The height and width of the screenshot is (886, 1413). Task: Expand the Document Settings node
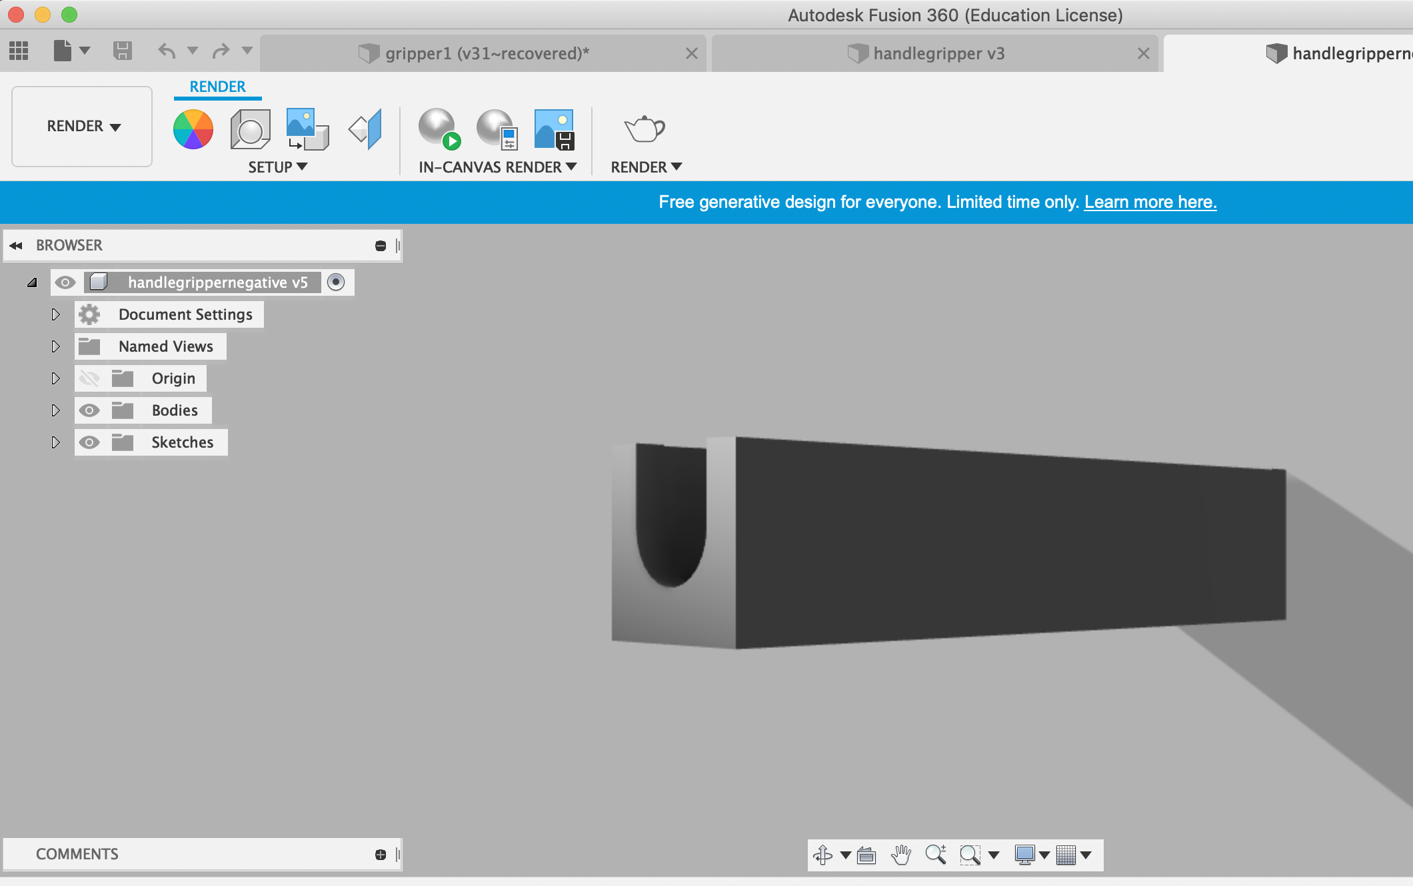tap(55, 314)
